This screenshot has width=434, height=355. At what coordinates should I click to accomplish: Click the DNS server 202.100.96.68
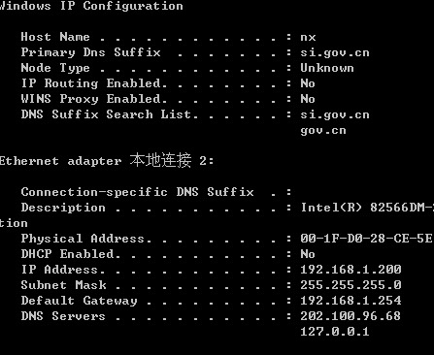coord(351,316)
